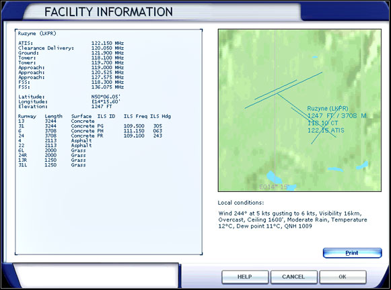The width and height of the screenshot is (391, 290).
Task: Click the Approach frequency 127.575 MHz
Action: [x=108, y=77]
